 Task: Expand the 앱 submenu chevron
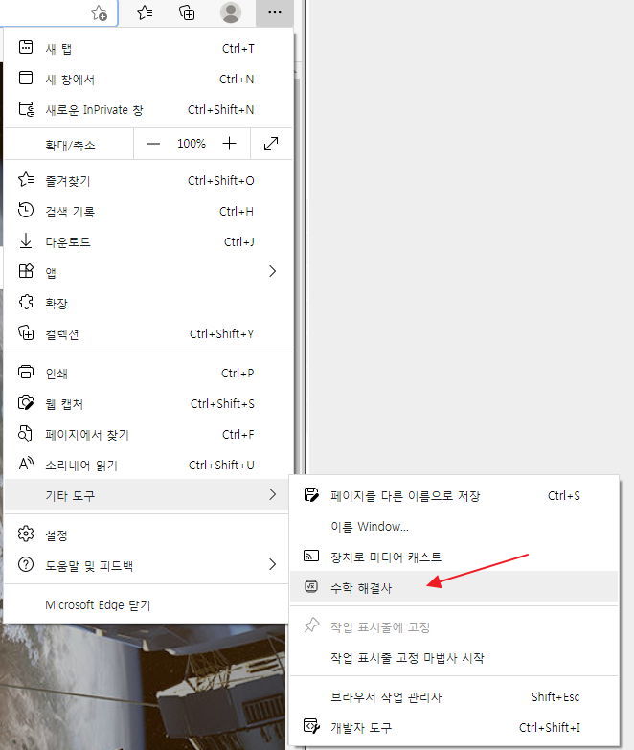273,271
